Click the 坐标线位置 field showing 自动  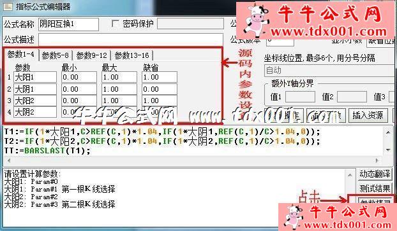[330, 71]
